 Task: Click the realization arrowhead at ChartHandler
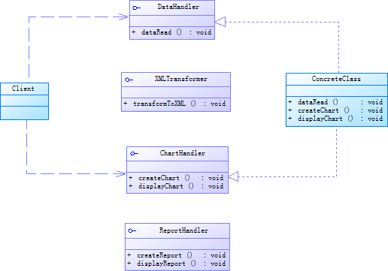233,176
